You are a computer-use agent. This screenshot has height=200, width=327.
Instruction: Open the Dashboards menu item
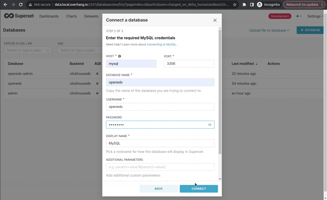click(x=49, y=16)
